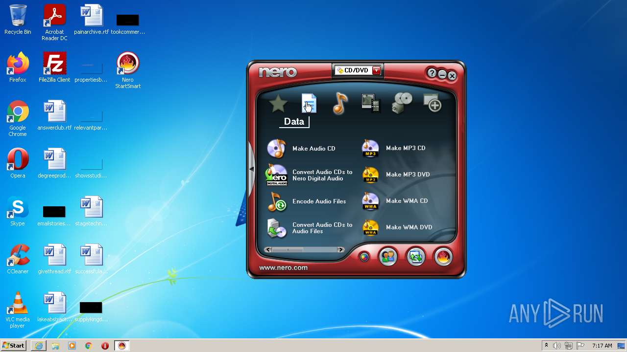Image resolution: width=627 pixels, height=352 pixels.
Task: Open Windows Explorer from the taskbar
Action: point(55,346)
